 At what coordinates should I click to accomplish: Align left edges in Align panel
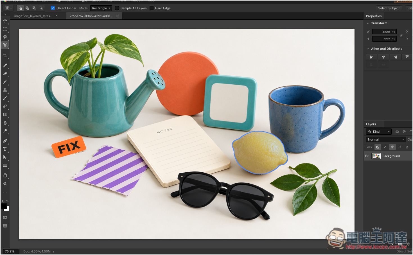coord(371,57)
